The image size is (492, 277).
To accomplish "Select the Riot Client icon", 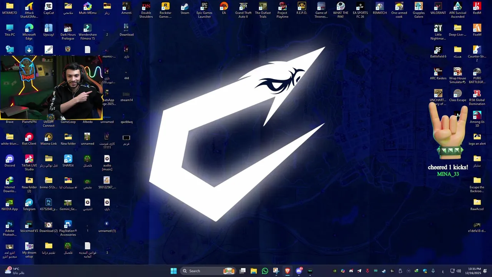I will (29, 140).
